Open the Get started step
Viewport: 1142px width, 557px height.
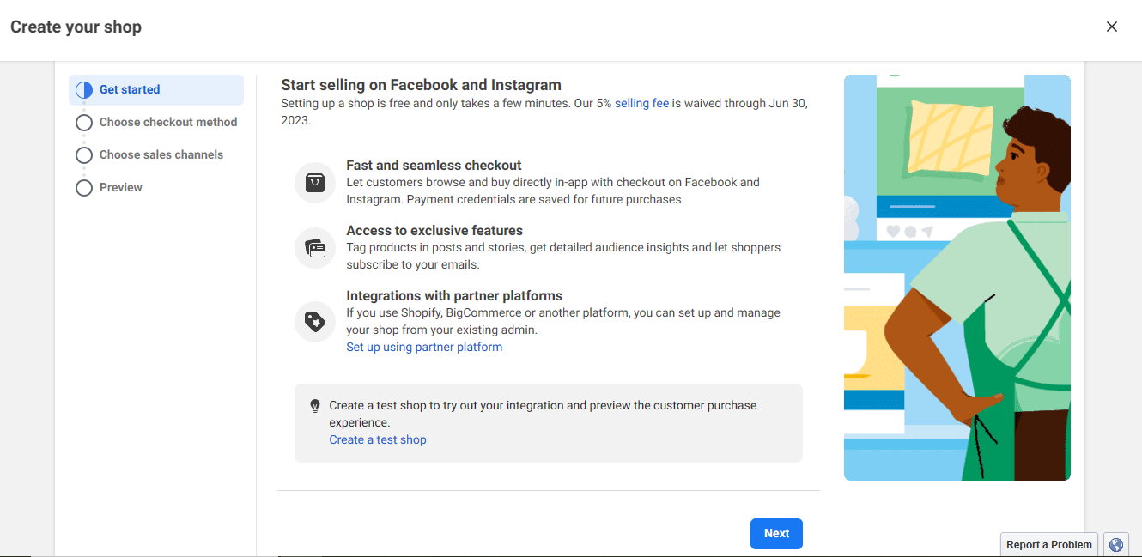pyautogui.click(x=130, y=89)
